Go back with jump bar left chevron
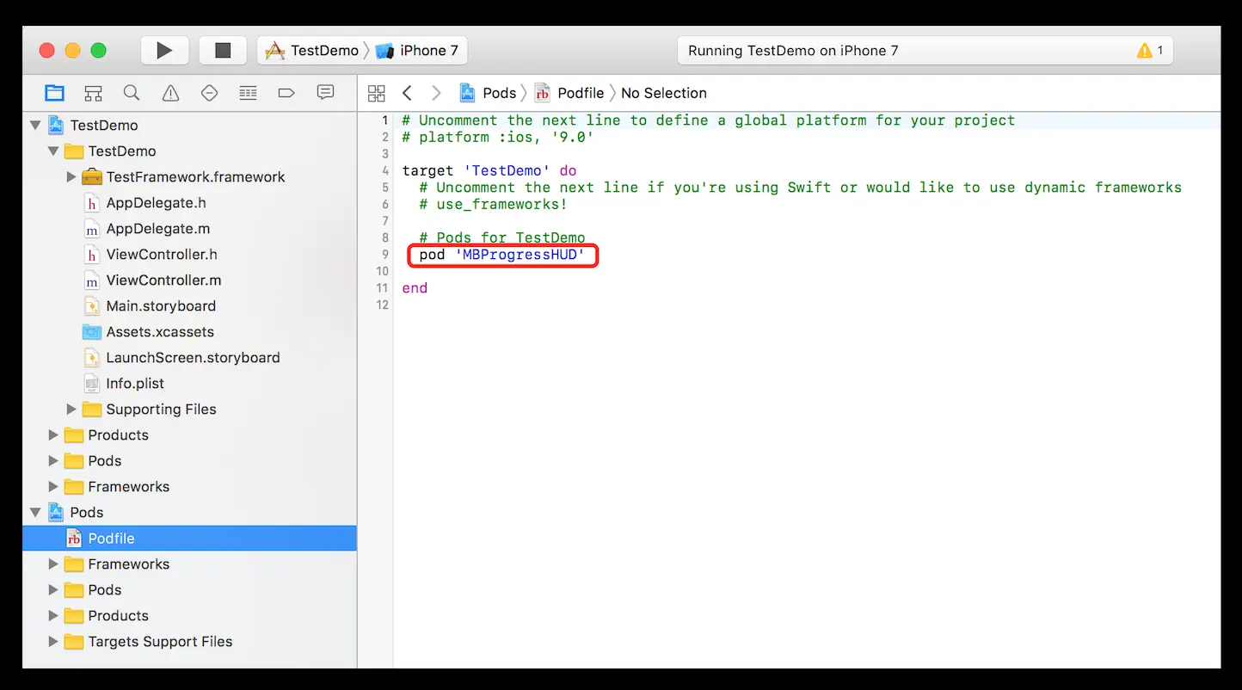This screenshot has width=1242, height=690. (408, 93)
